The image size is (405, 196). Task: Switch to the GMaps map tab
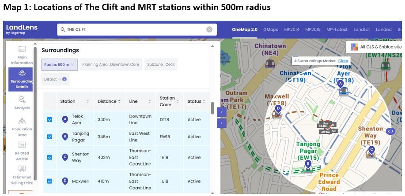tap(270, 30)
